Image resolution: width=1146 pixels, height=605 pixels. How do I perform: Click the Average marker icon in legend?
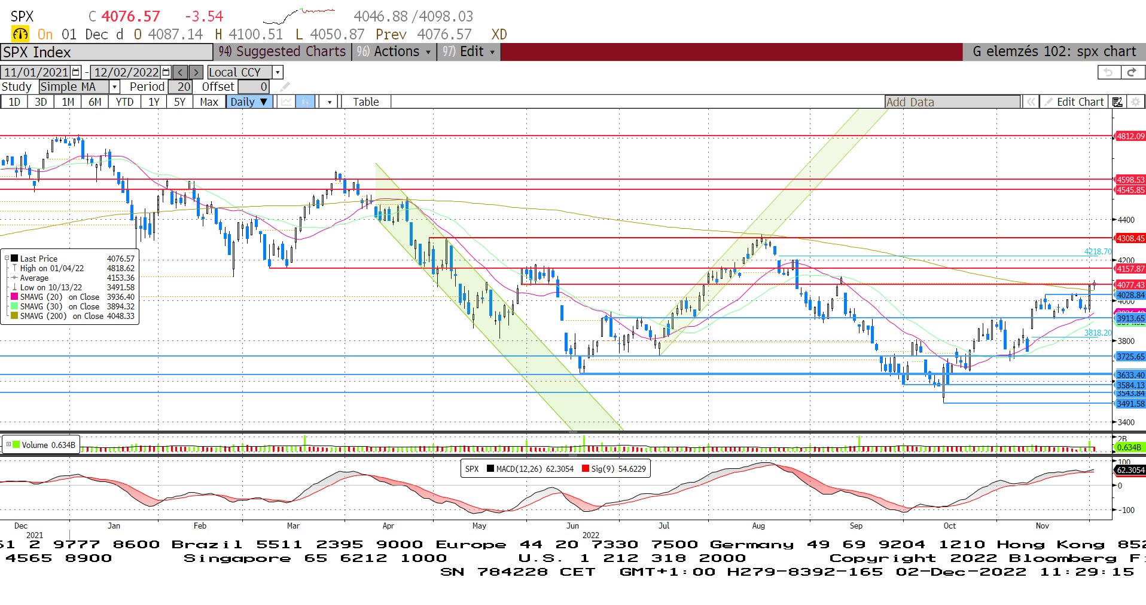(x=14, y=278)
